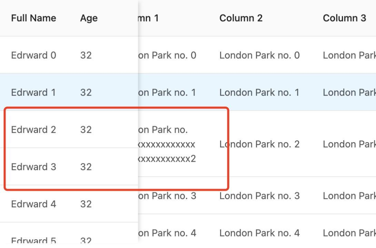This screenshot has width=376, height=248.
Task: Click the Column 2 header
Action: (241, 18)
